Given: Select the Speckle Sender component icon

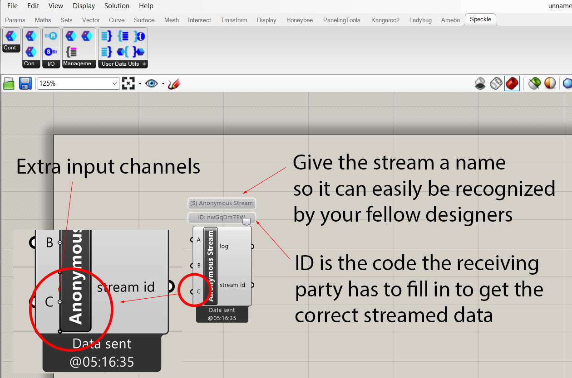Looking at the screenshot, I should click(x=51, y=52).
